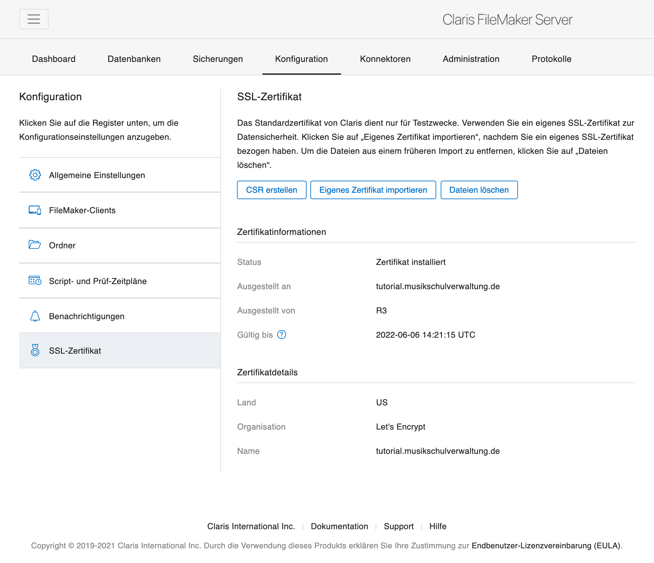Click the organisation value Let's Encrypt
654x563 pixels.
400,427
